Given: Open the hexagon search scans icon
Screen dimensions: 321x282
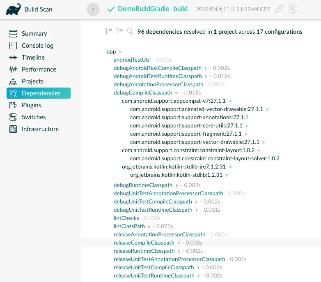Looking at the screenshot, I should coord(293,9).
